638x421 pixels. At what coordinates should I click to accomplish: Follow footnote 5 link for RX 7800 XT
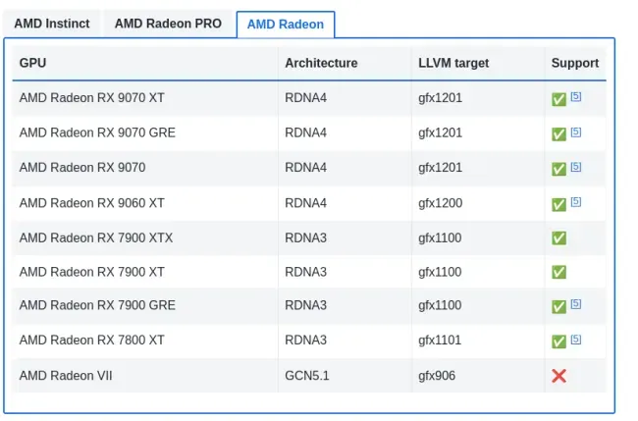pos(576,339)
